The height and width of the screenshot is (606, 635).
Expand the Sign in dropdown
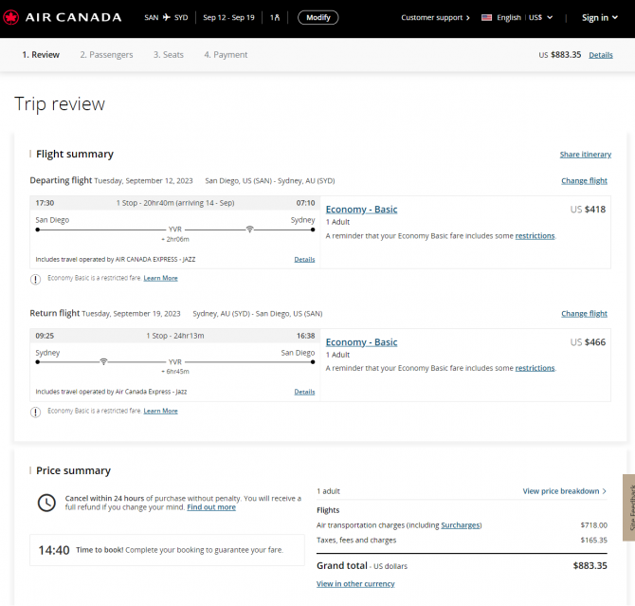click(x=600, y=17)
